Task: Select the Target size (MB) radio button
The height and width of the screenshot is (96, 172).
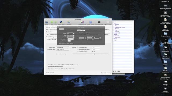Action: click(78, 47)
